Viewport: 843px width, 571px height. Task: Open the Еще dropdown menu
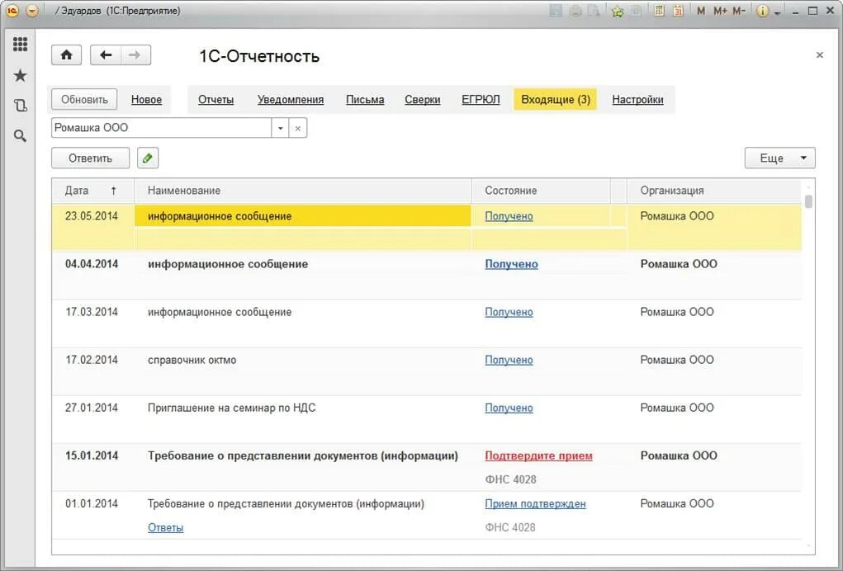(x=779, y=158)
